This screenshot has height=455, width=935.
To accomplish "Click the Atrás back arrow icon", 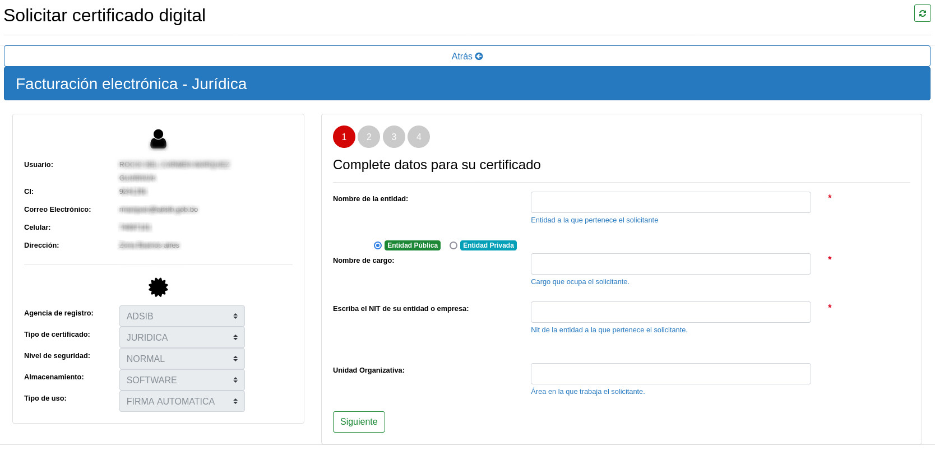I will coord(479,56).
